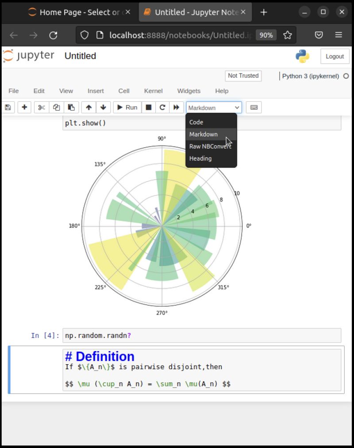Viewport: 354px width, 448px height.
Task: Paste cell below using paste icon
Action: tap(72, 107)
